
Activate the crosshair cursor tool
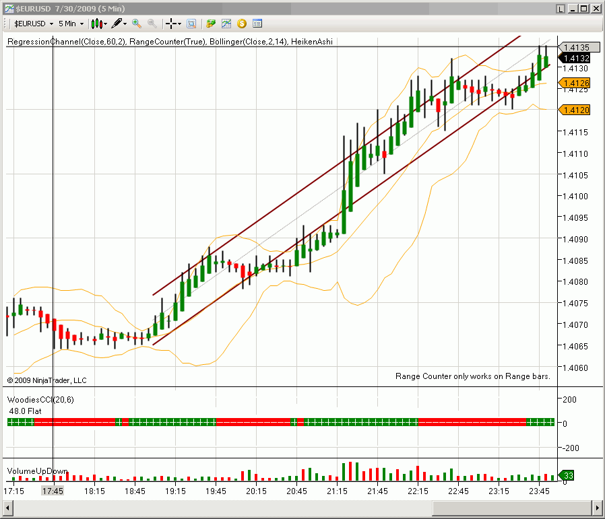(171, 24)
